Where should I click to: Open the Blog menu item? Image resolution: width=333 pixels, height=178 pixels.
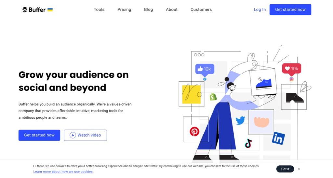pos(148,9)
